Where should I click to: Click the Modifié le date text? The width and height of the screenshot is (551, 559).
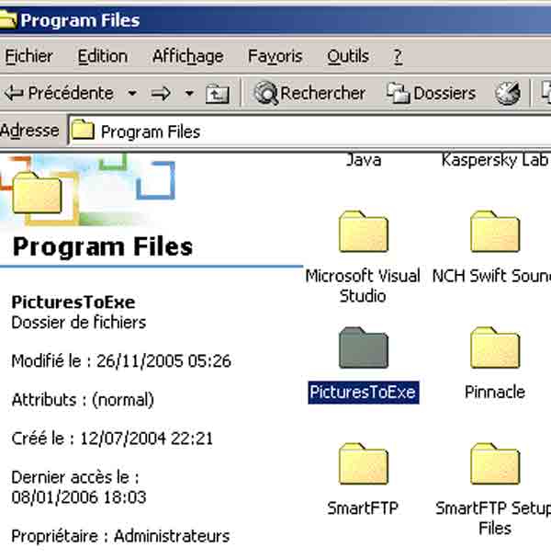(x=121, y=361)
